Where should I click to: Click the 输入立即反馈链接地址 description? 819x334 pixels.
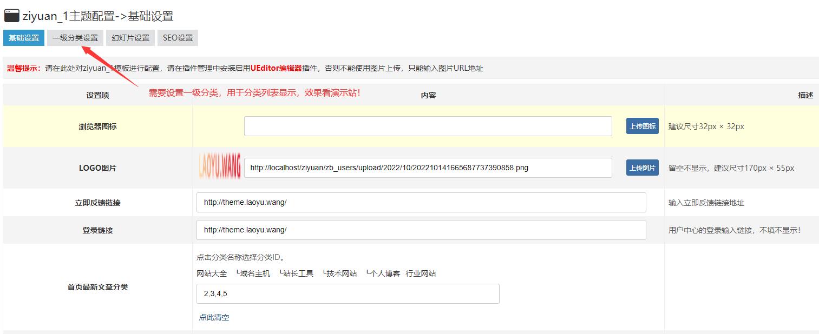point(706,203)
